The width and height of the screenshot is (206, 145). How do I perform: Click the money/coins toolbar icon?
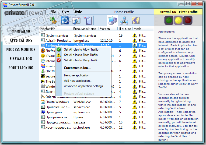53,20
